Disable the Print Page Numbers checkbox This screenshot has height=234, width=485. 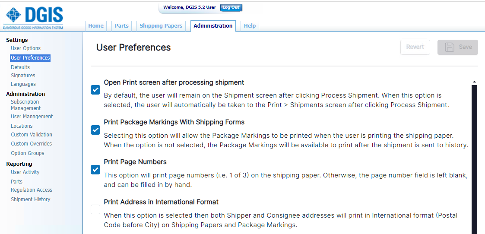(x=95, y=170)
